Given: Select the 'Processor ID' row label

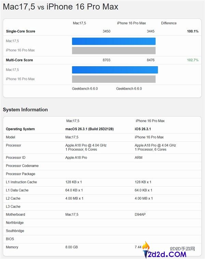Looking at the screenshot, I should [x=16, y=158].
